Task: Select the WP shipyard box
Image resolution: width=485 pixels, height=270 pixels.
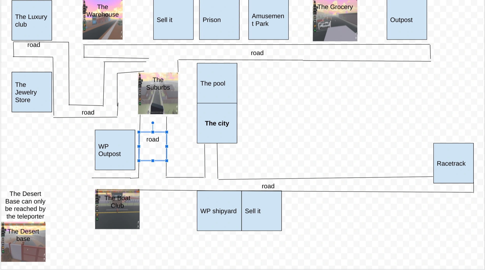Action: pos(219,211)
